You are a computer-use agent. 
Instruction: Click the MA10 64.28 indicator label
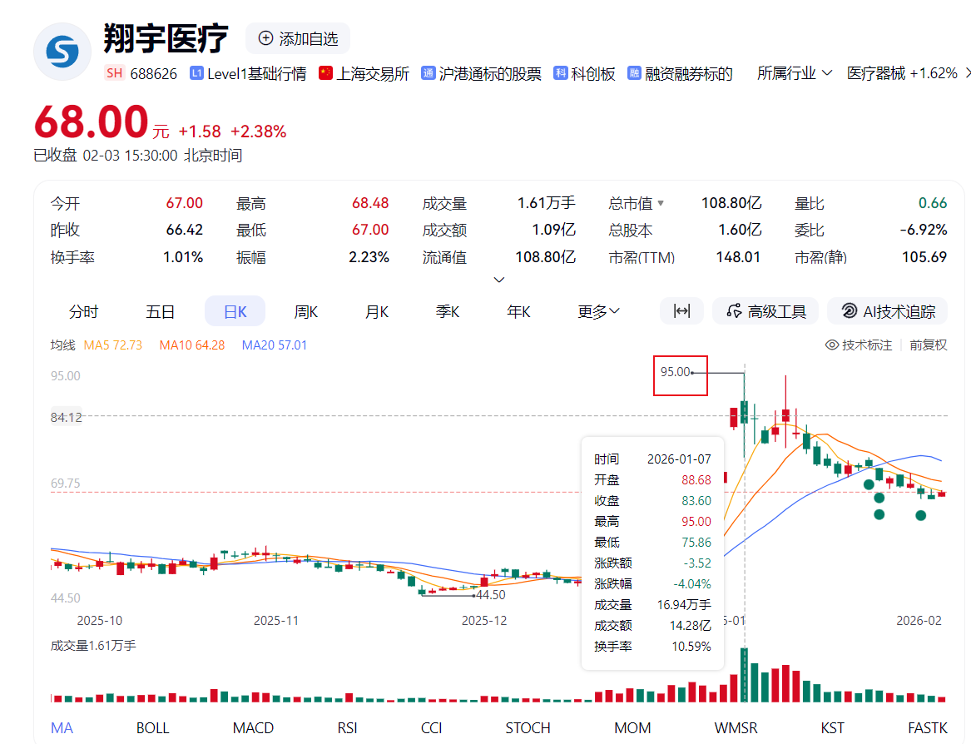(192, 345)
